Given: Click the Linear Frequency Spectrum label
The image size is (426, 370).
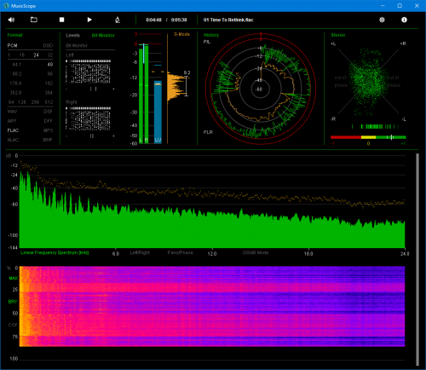Looking at the screenshot, I should (55, 252).
